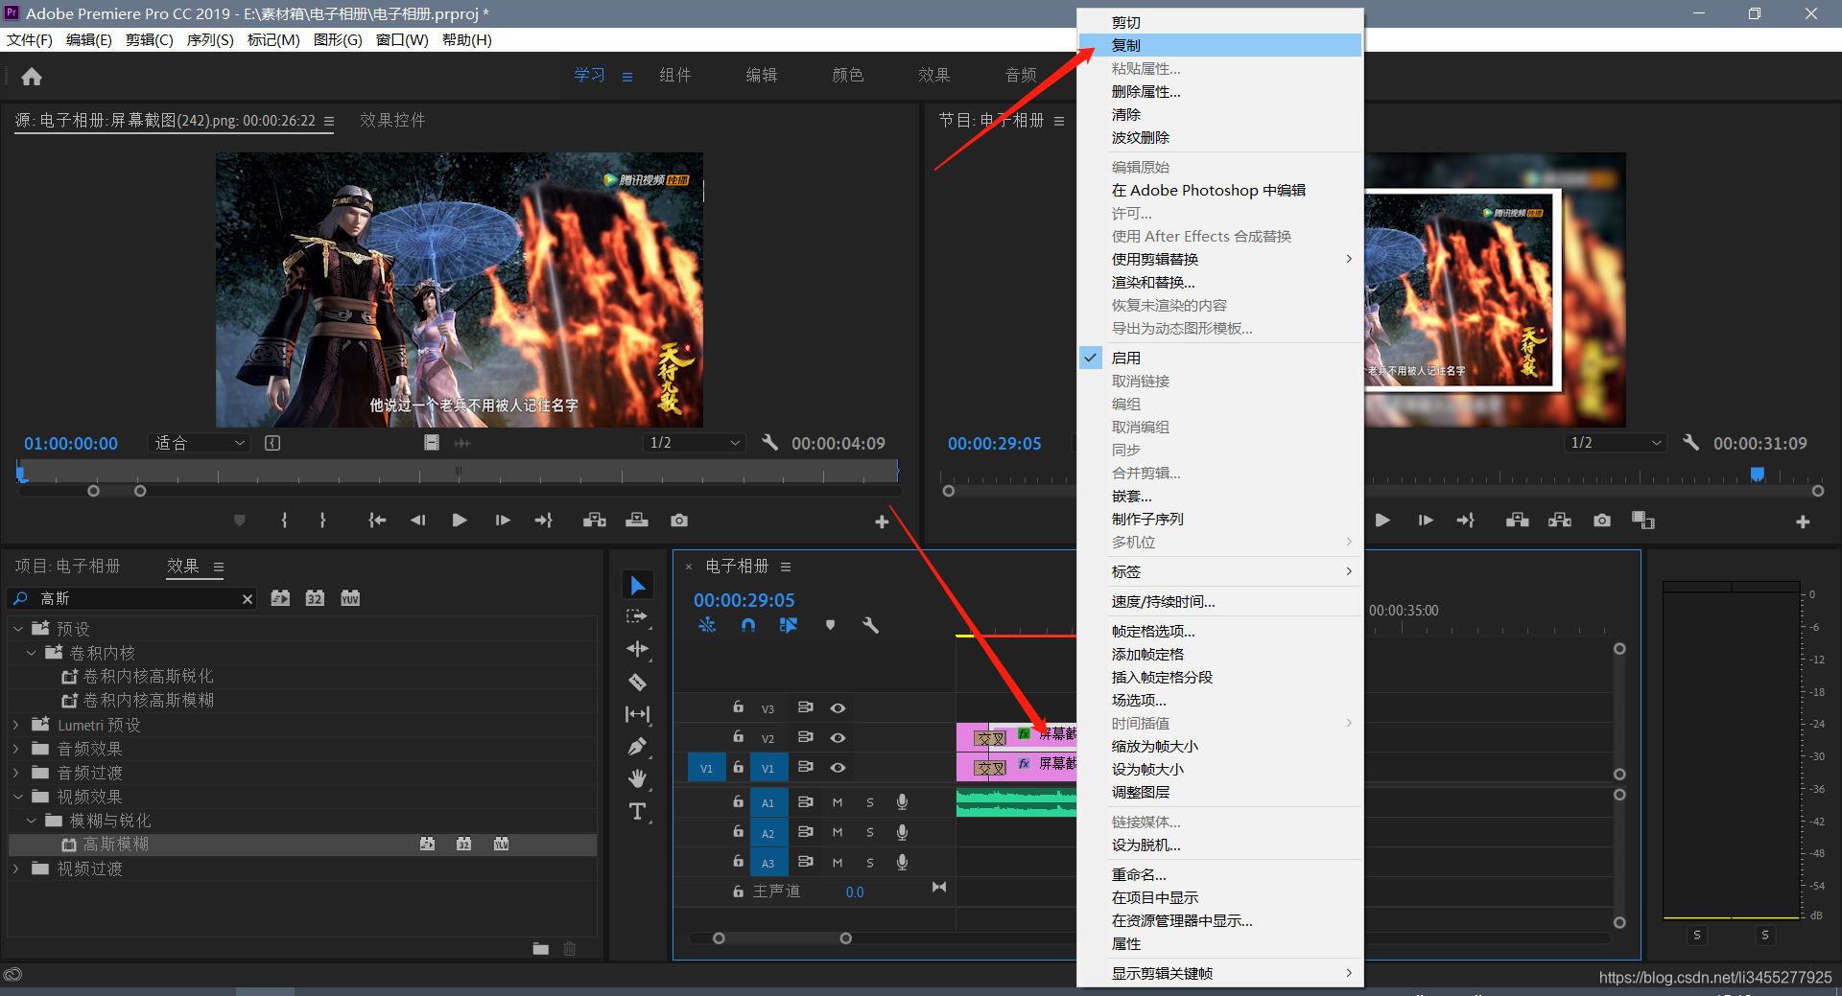Open source monitor 1/2 resolution dropdown
This screenshot has height=996, width=1842.
click(694, 443)
